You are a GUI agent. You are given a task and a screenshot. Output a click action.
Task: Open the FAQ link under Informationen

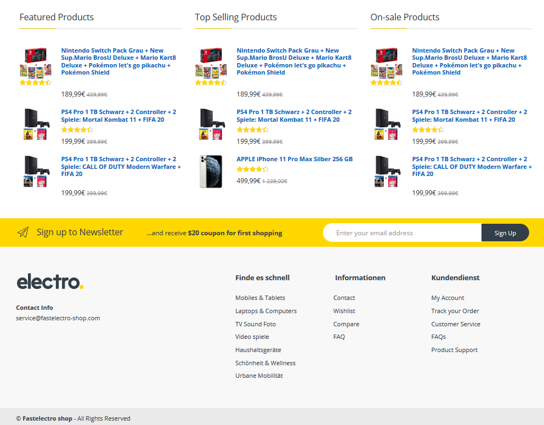click(339, 337)
